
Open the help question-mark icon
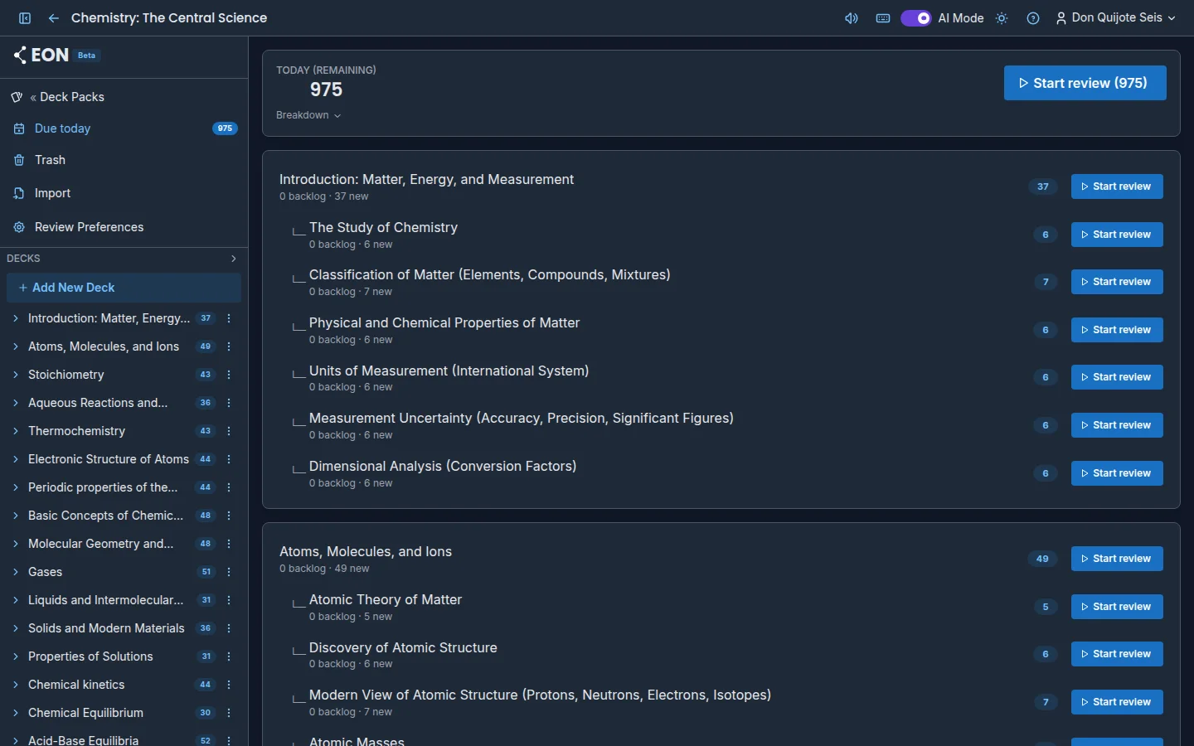[x=1033, y=18]
